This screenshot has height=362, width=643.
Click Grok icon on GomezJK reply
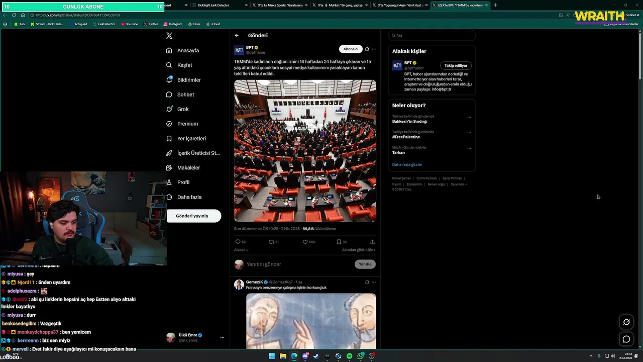point(367,282)
